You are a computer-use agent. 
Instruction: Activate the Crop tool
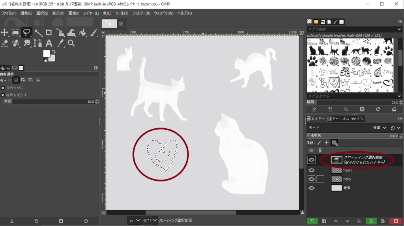(49, 32)
